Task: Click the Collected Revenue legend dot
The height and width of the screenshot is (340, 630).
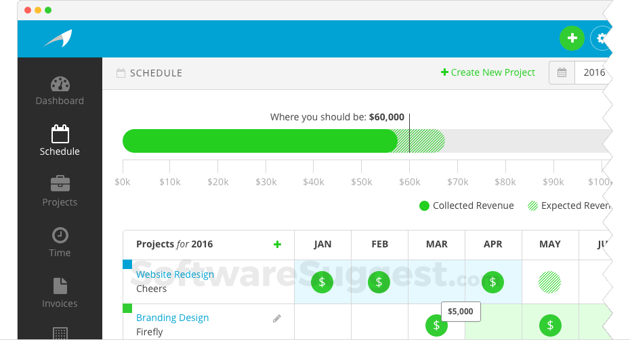Action: [x=424, y=205]
